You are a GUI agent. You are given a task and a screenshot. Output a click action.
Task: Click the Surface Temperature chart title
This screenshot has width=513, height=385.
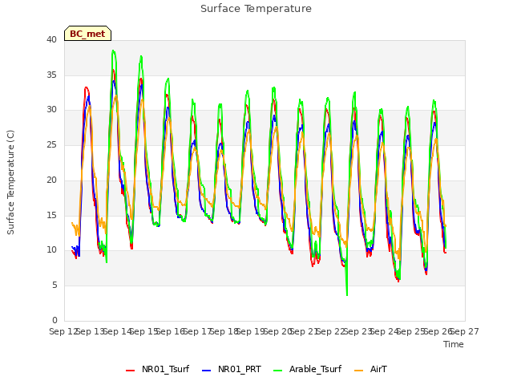click(x=256, y=9)
